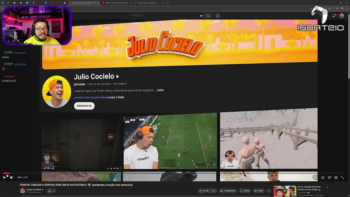This screenshot has width=350, height=197.
Task: Open the on-screen keyboard icon in search
Action: tap(201, 16)
